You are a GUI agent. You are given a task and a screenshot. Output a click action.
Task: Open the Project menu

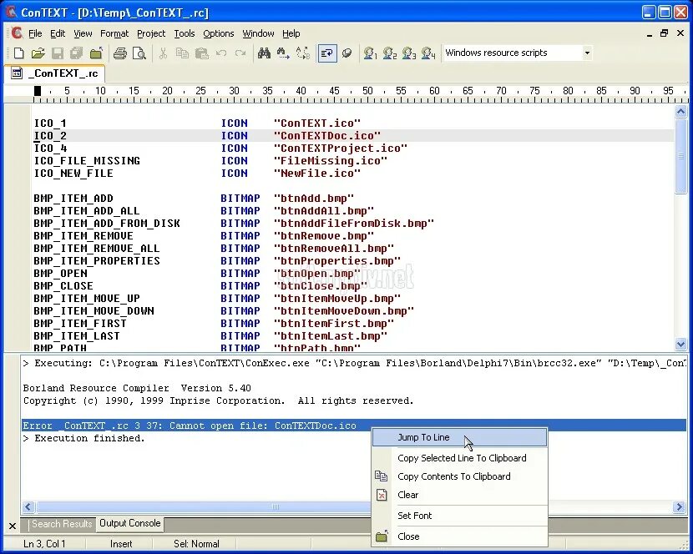[x=151, y=33]
